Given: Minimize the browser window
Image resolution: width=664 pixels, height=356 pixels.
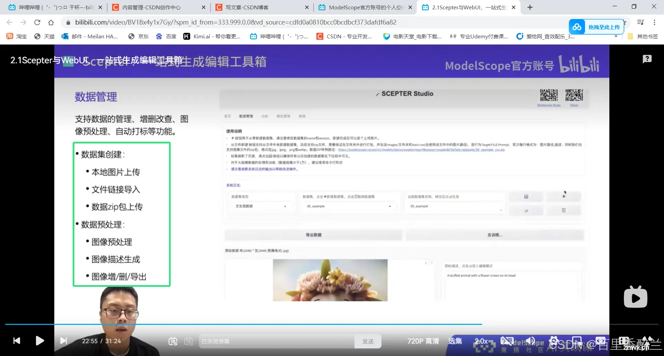Looking at the screenshot, I should (615, 7).
